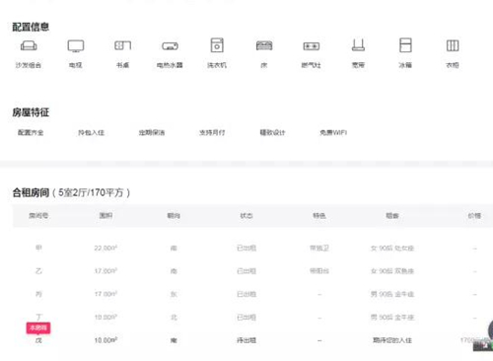
Task: Click the 配置齐全 feature tag
Action: point(31,132)
